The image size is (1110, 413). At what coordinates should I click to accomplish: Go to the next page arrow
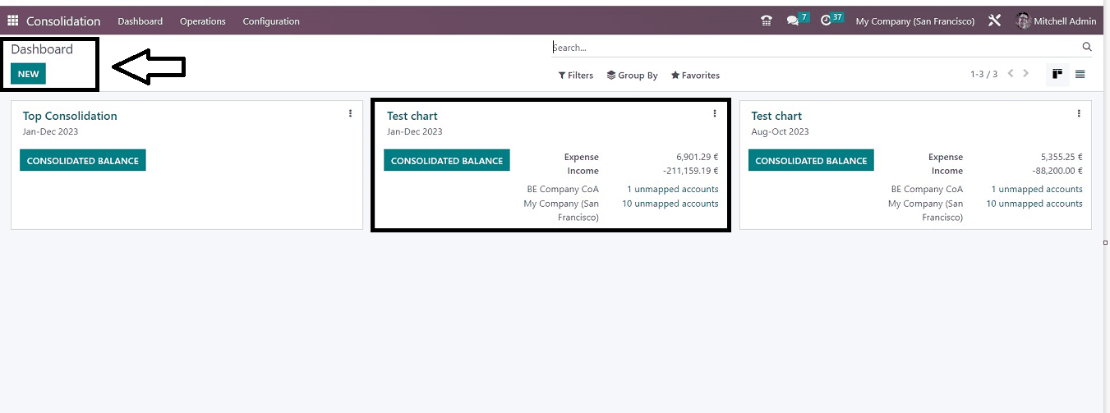1025,74
